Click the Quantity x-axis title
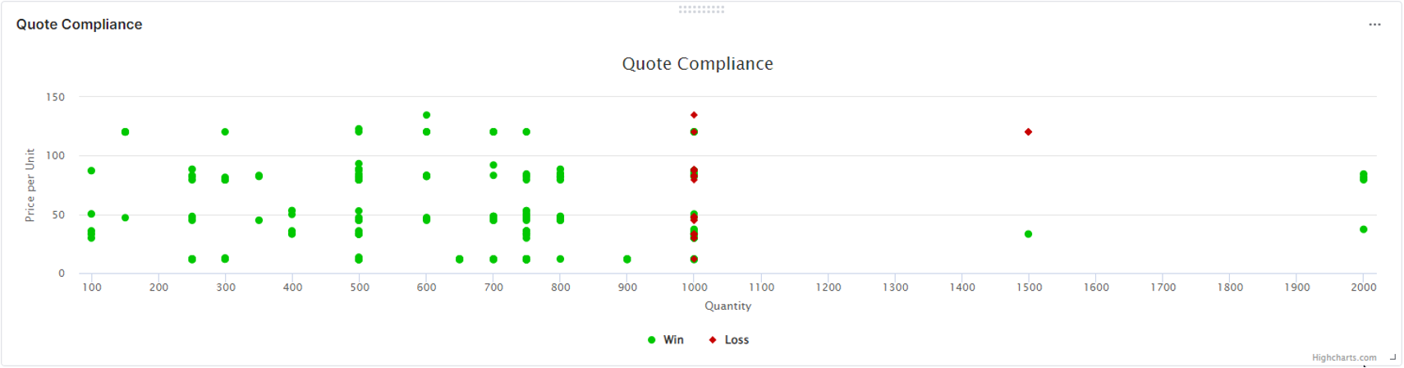 click(x=727, y=306)
